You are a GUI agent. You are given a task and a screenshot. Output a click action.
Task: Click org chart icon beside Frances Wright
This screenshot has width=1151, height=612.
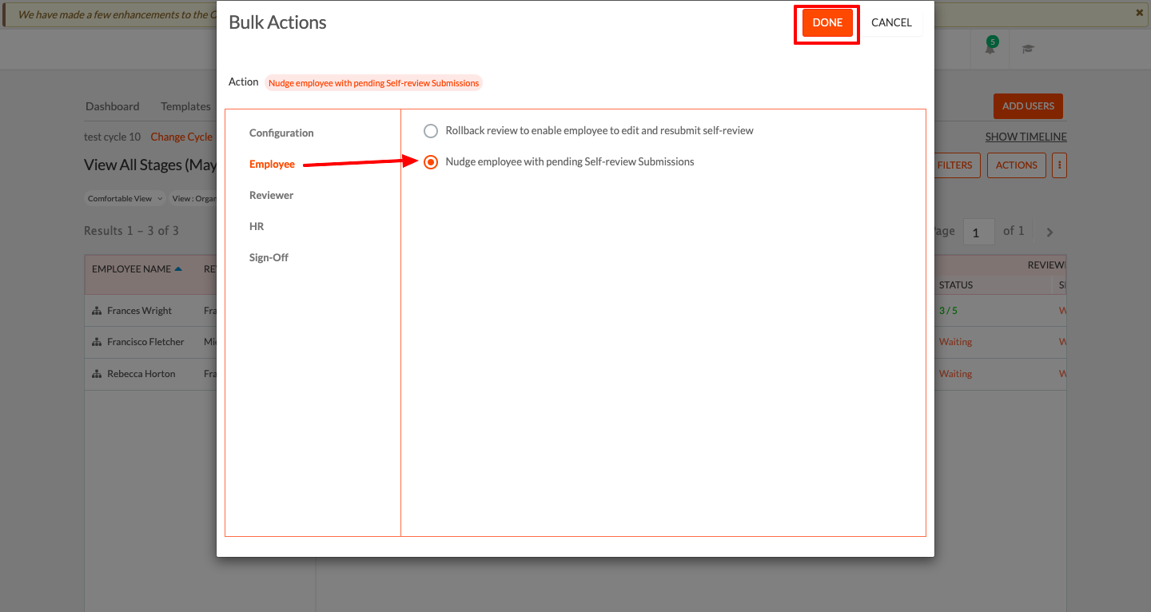tap(97, 311)
